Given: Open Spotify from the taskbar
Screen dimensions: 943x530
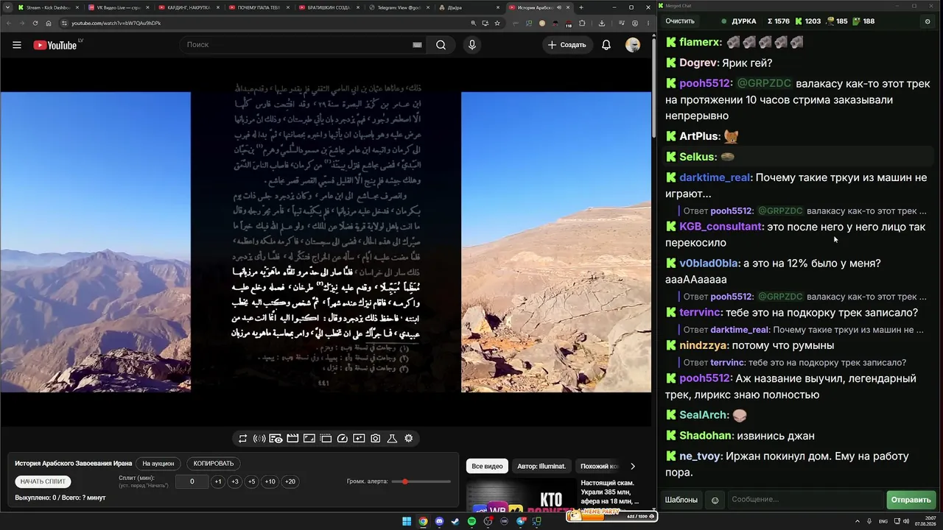Looking at the screenshot, I should [472, 522].
